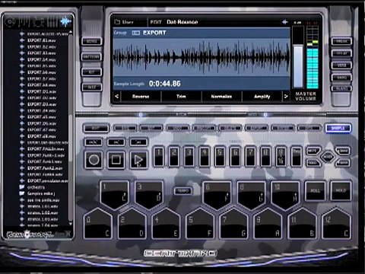Trigger pad 9 note A

[x=268, y=225]
